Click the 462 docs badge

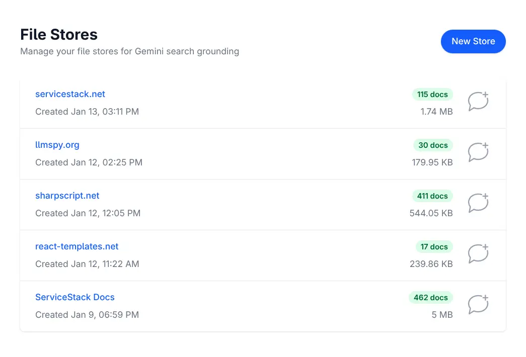point(430,298)
